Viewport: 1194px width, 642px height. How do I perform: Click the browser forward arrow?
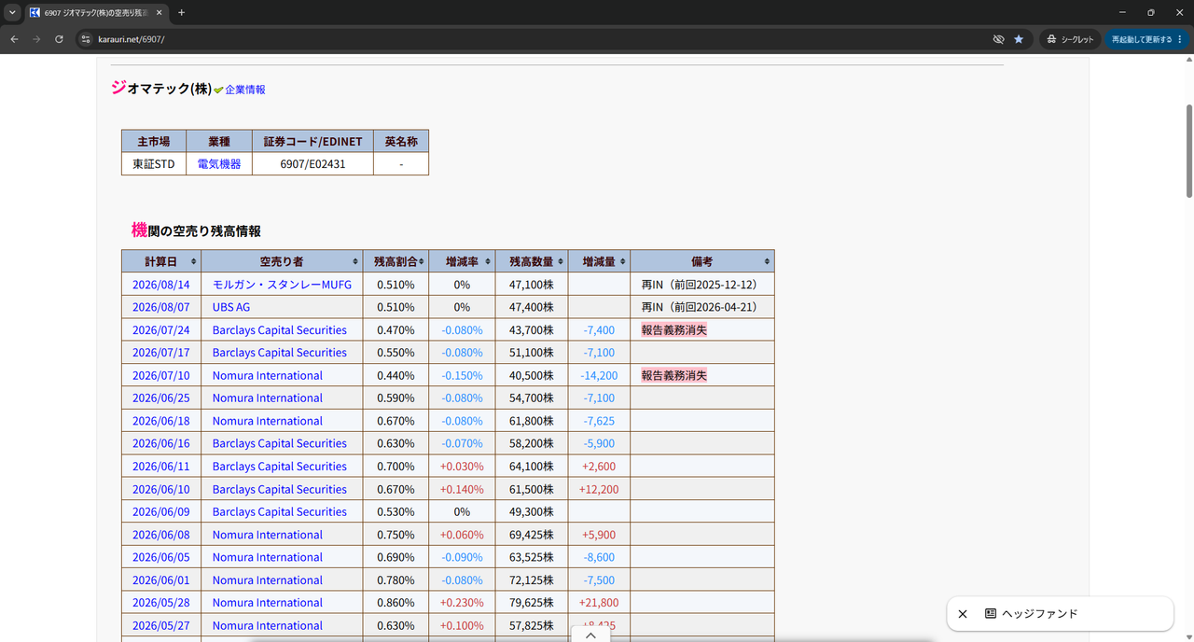[36, 39]
